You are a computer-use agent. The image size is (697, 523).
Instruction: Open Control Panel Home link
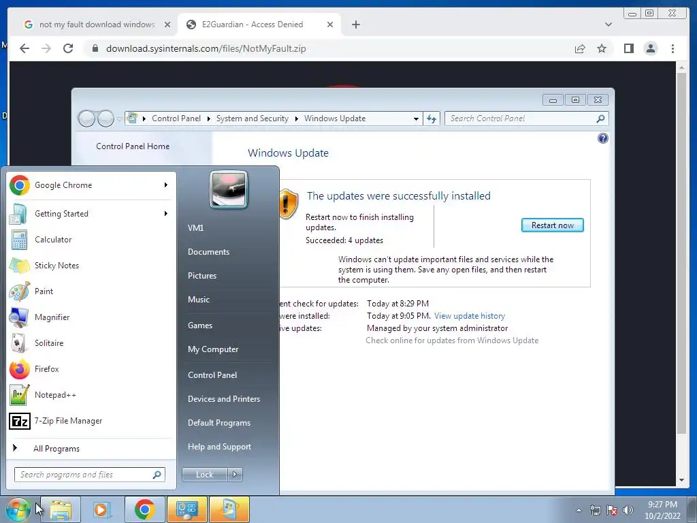pos(133,146)
